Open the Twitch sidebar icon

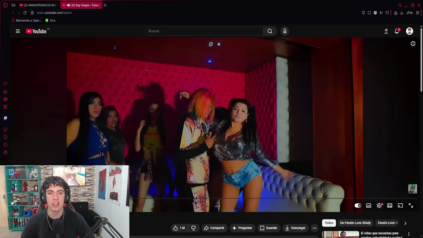[5, 118]
